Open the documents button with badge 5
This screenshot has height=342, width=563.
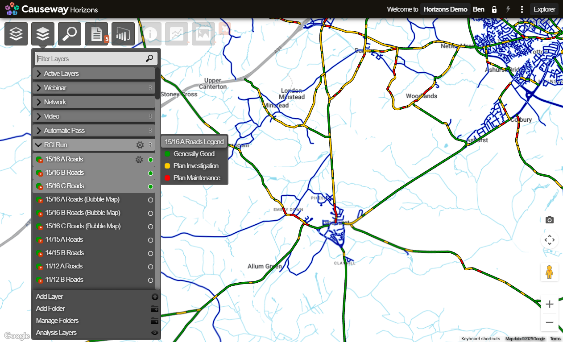(96, 34)
